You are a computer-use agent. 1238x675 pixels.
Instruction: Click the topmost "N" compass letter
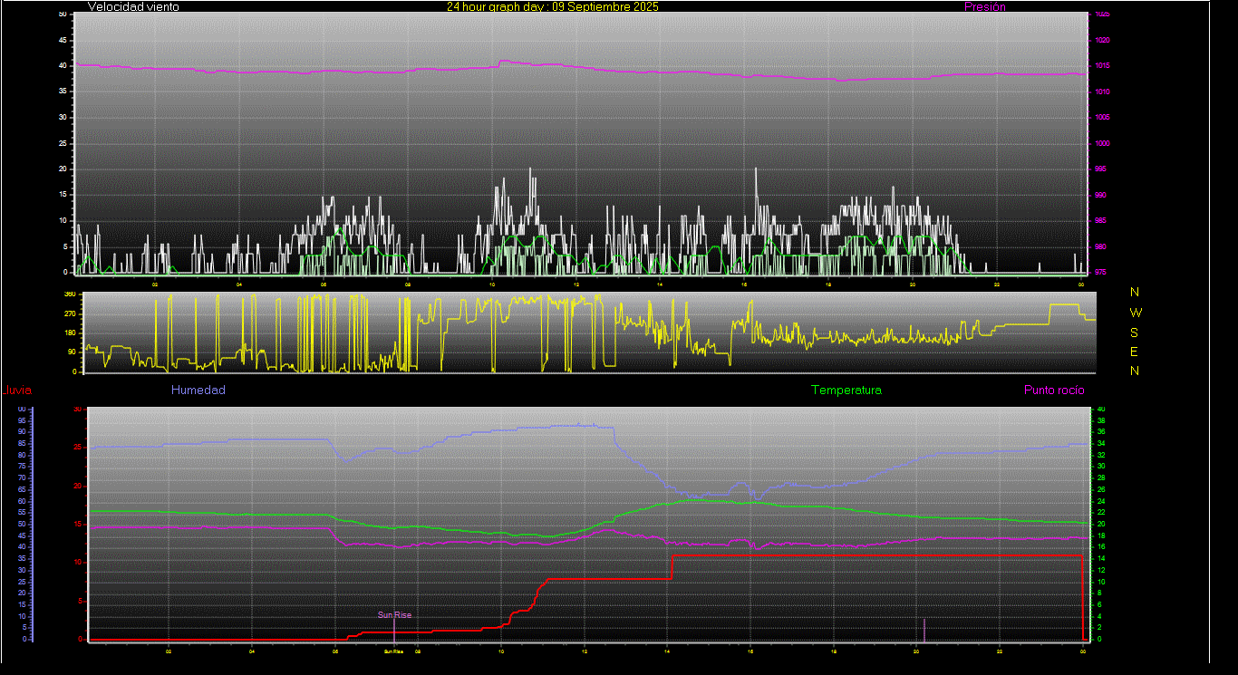click(1134, 293)
